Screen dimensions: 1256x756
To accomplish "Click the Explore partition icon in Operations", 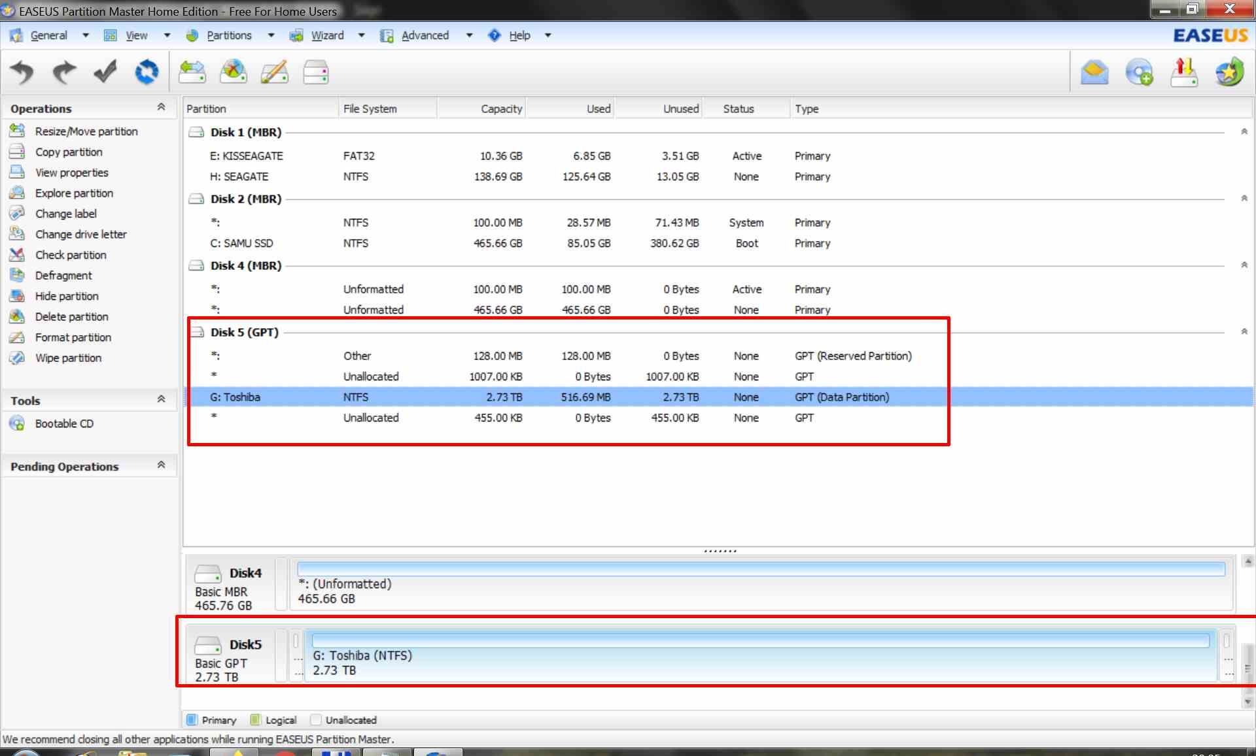I will pos(17,193).
